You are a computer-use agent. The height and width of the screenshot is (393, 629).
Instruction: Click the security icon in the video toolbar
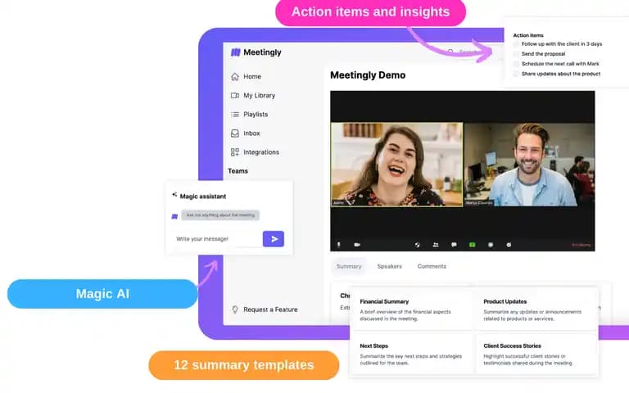(x=417, y=245)
